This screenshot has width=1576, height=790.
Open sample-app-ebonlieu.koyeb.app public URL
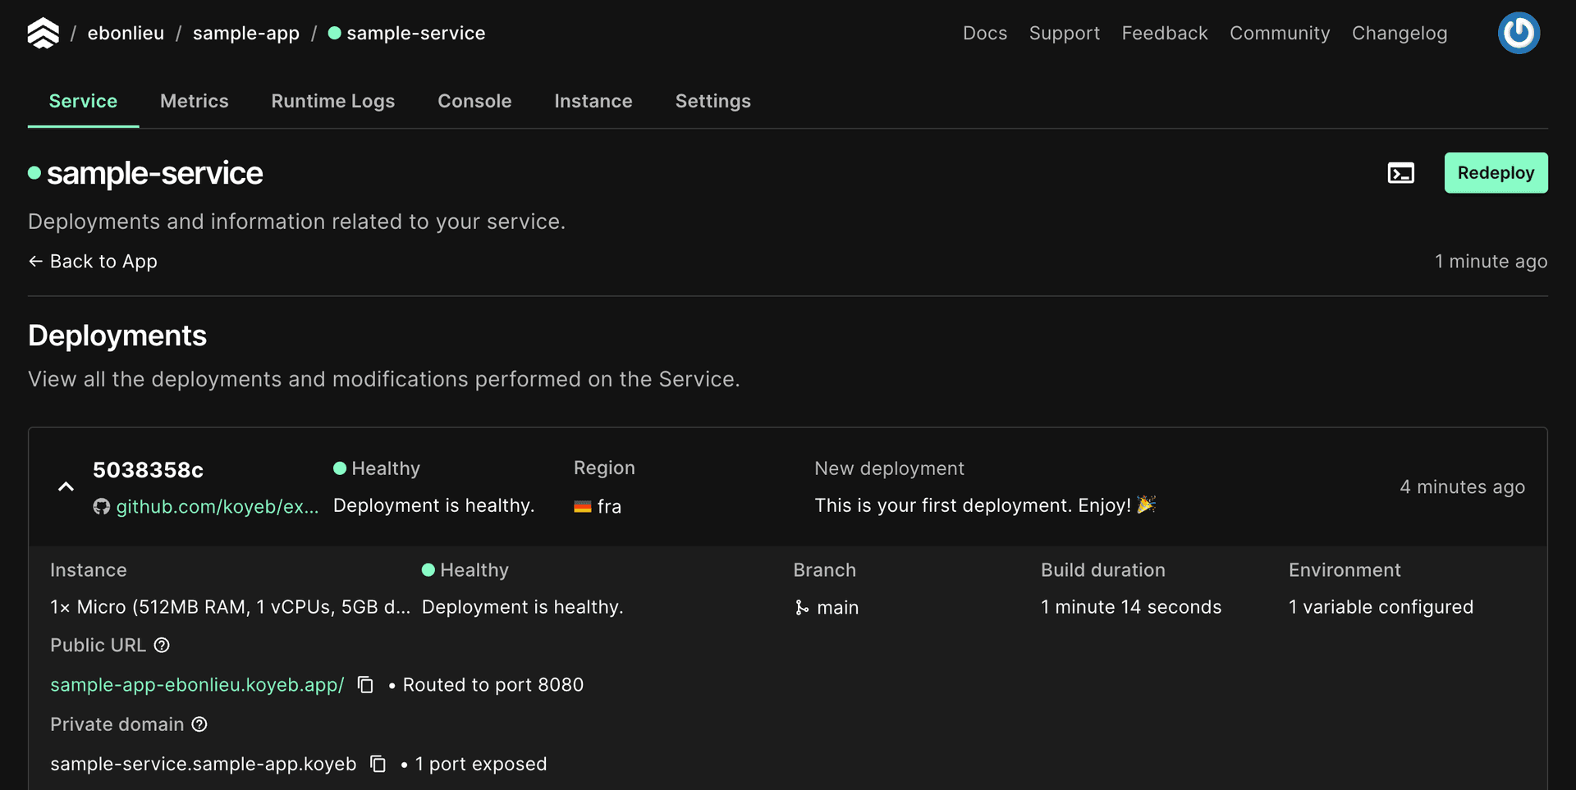[x=196, y=684]
